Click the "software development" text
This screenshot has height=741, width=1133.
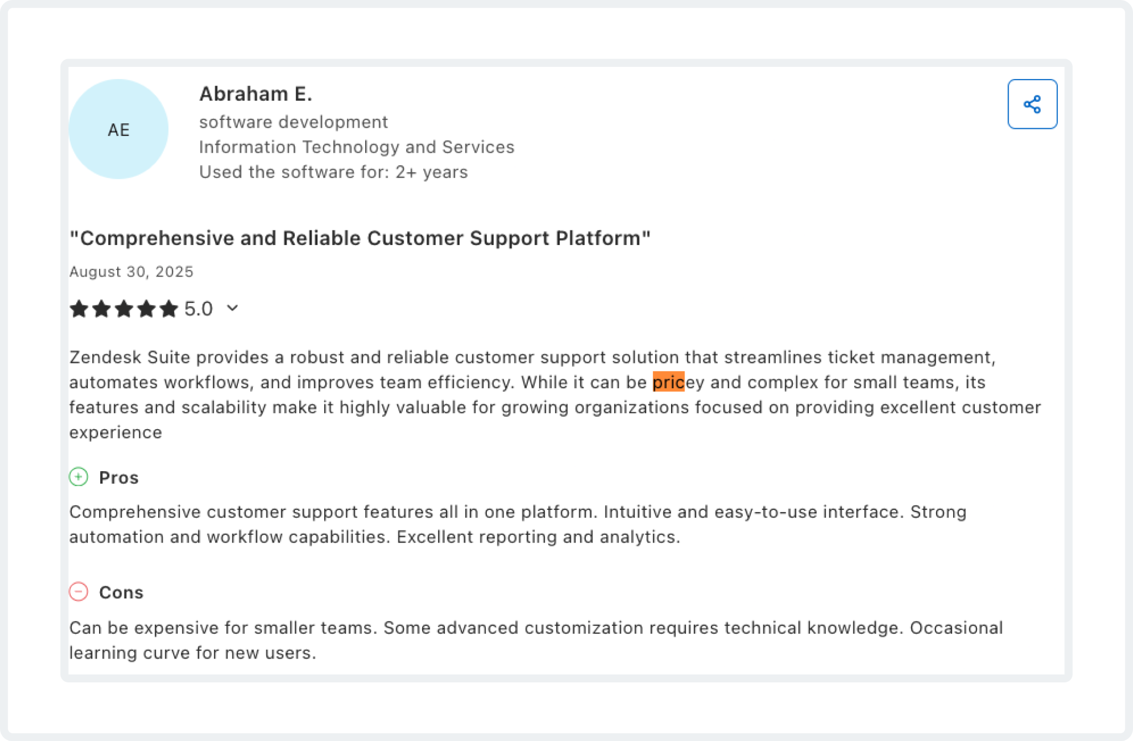[x=293, y=122]
